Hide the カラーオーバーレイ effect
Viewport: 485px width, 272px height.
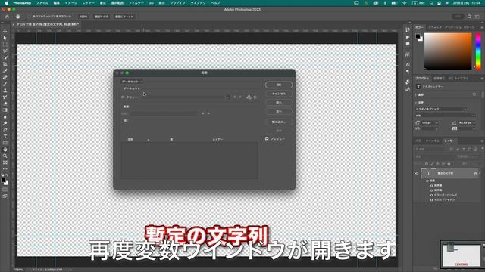click(431, 195)
